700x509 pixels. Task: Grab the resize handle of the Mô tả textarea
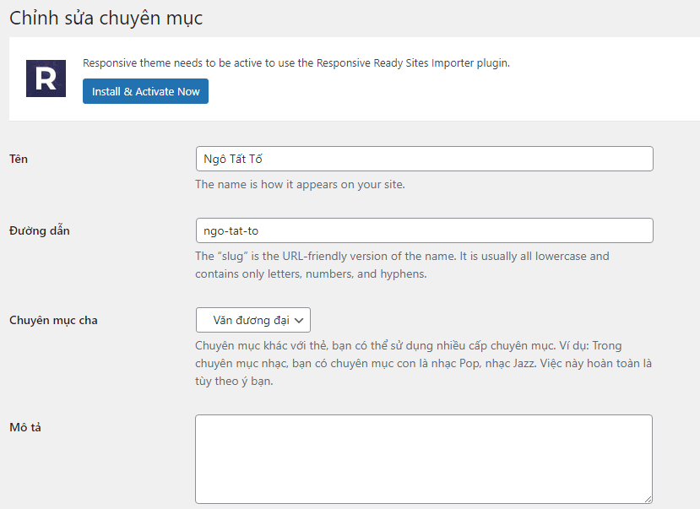[x=647, y=499]
